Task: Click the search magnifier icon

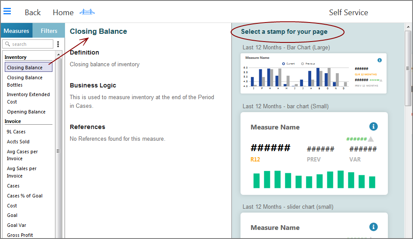Action: click(x=7, y=44)
